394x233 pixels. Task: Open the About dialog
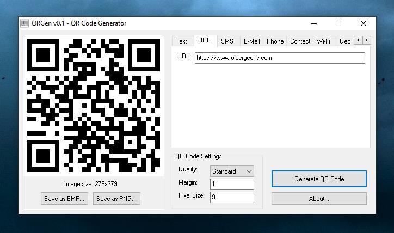[x=319, y=199]
